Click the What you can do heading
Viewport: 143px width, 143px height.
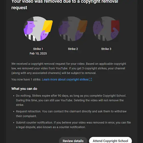coord(24,89)
